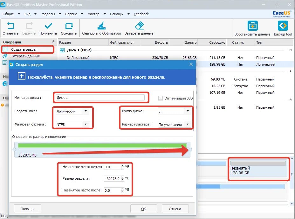Sort by the Свободно column header
This screenshot has width=295, height=219.
pos(212,42)
